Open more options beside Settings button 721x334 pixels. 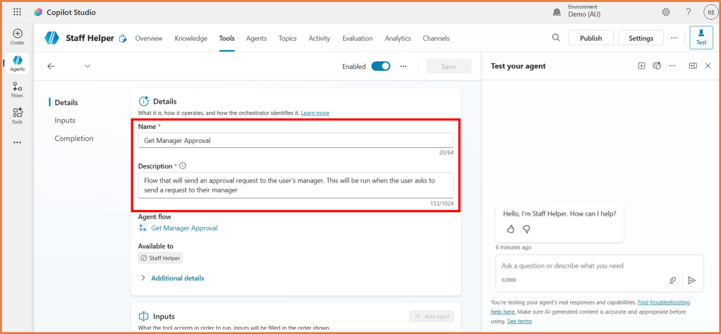point(674,37)
